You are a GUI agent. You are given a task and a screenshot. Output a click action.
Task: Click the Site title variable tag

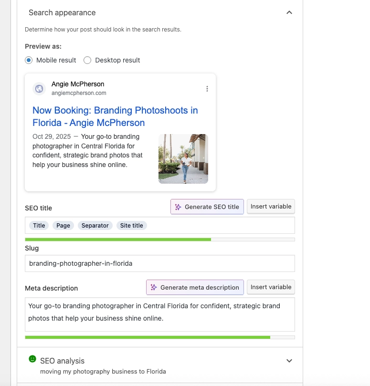click(x=132, y=226)
